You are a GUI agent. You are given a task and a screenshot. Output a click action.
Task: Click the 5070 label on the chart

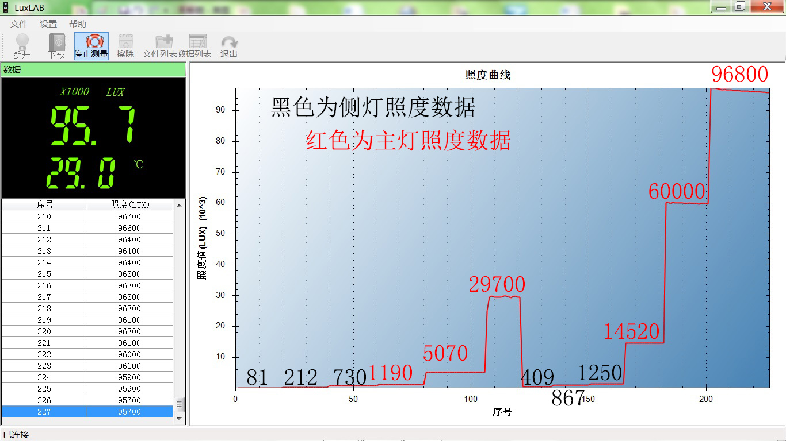click(x=445, y=353)
